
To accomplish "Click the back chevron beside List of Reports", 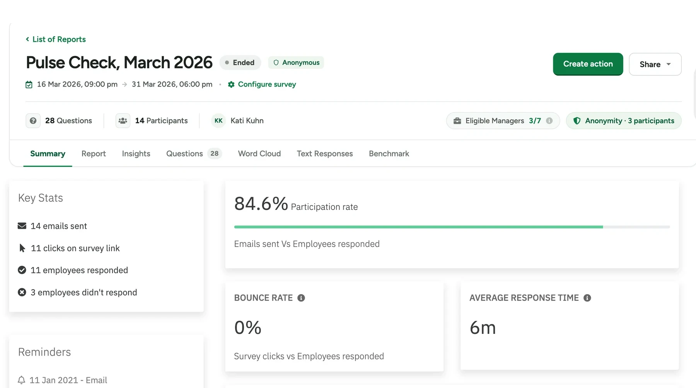I will pos(27,39).
